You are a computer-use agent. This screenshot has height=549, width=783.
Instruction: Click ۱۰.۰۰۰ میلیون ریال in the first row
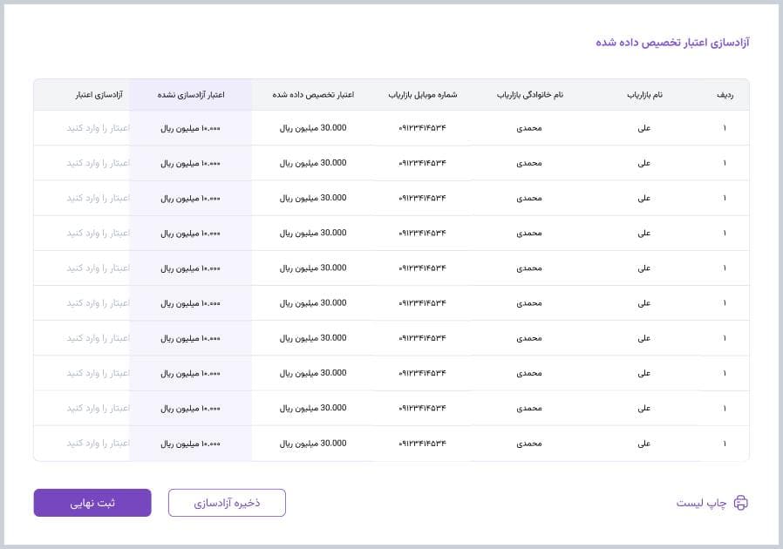190,128
